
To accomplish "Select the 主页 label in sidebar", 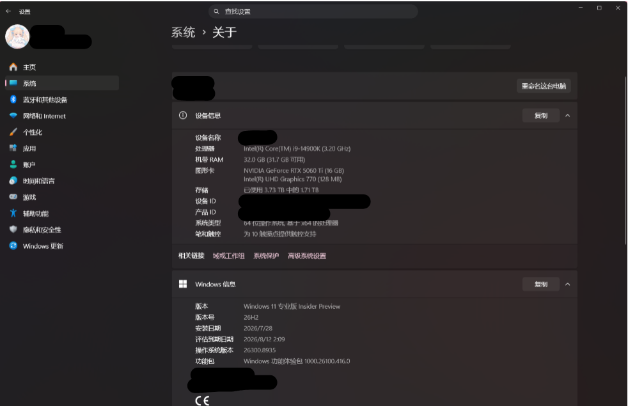I will click(29, 67).
